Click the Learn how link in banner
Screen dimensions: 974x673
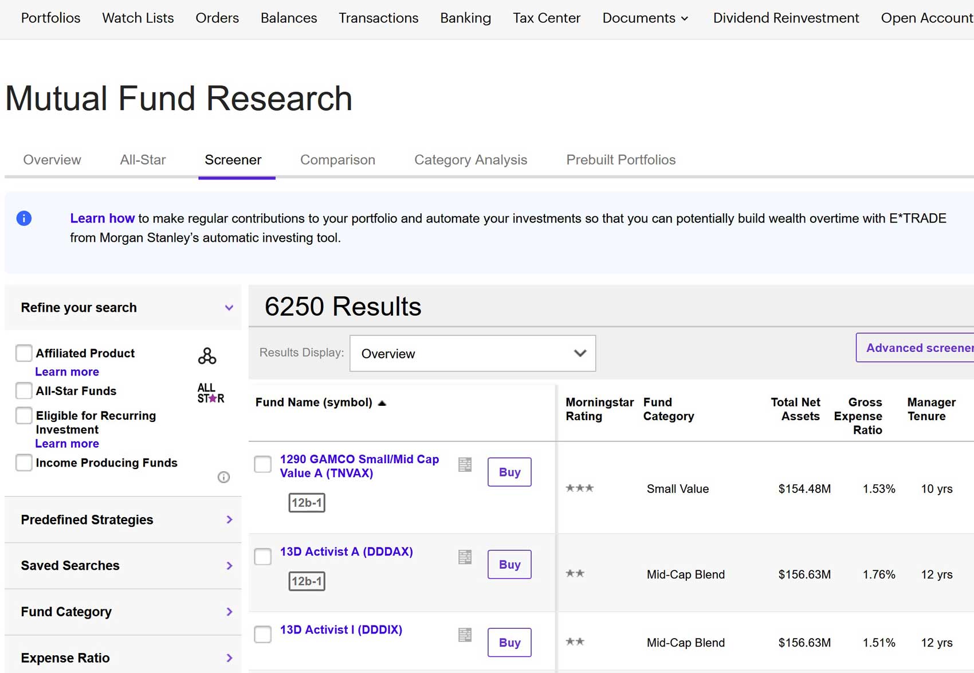tap(102, 218)
